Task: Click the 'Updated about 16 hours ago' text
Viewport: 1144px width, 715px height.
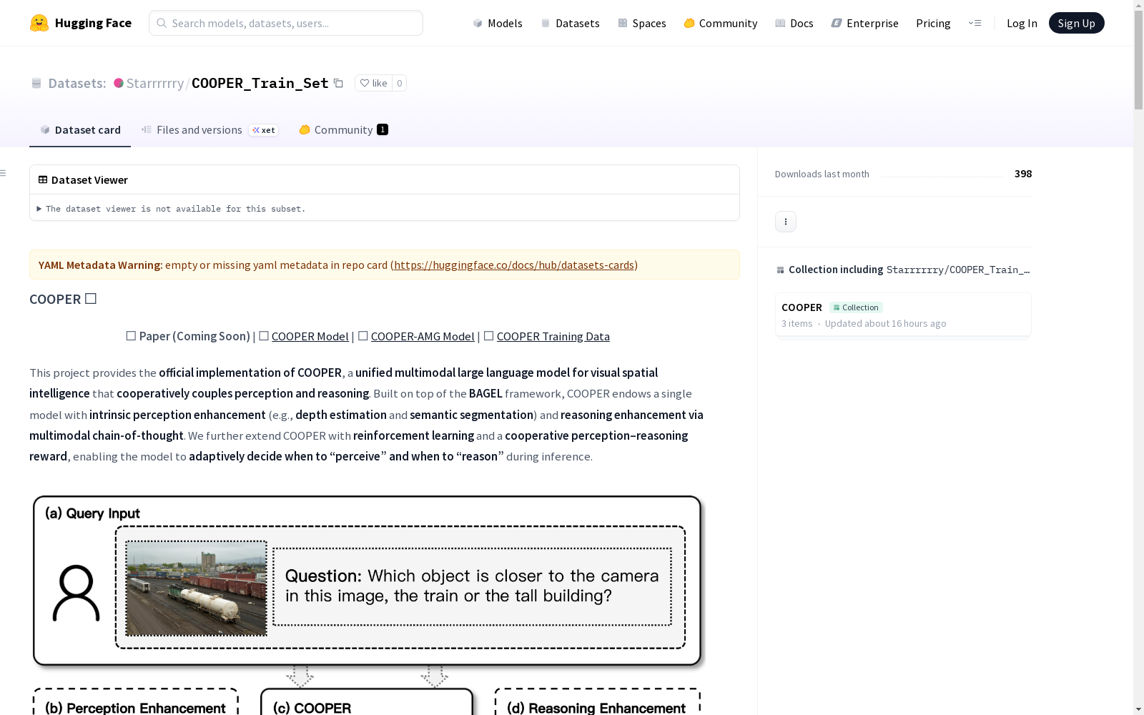Action: [885, 323]
